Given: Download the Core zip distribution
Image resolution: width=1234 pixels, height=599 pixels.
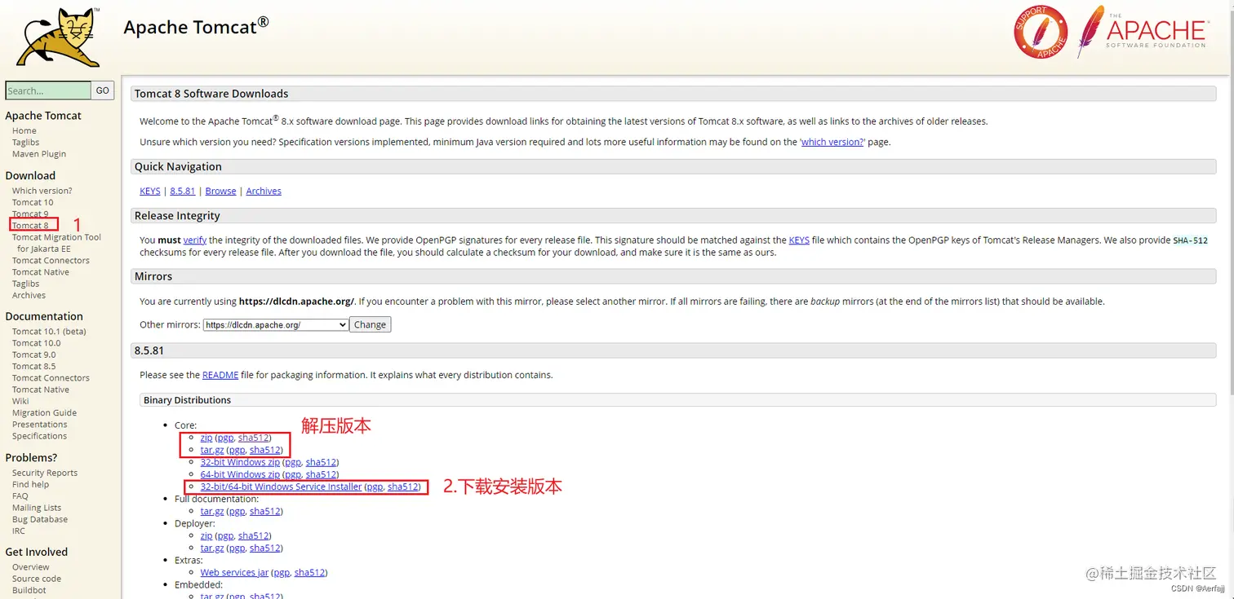Looking at the screenshot, I should (206, 438).
